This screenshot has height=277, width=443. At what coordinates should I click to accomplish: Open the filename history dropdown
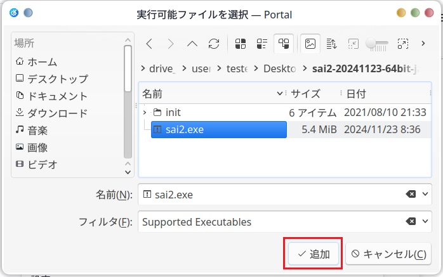[x=426, y=195]
